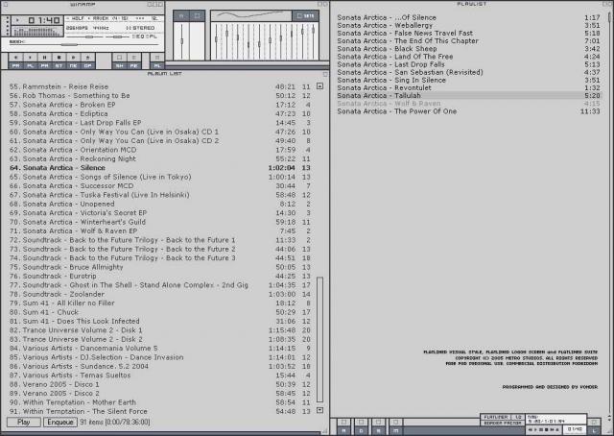Screen dimensions: 614x436
Task: Select album Rob Thomas - Something to Be
Action: [160, 96]
